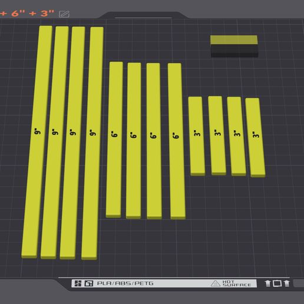The image size is (304, 304).
Task: Click the PLA/ABS/PETG plate label
Action: [125, 283]
